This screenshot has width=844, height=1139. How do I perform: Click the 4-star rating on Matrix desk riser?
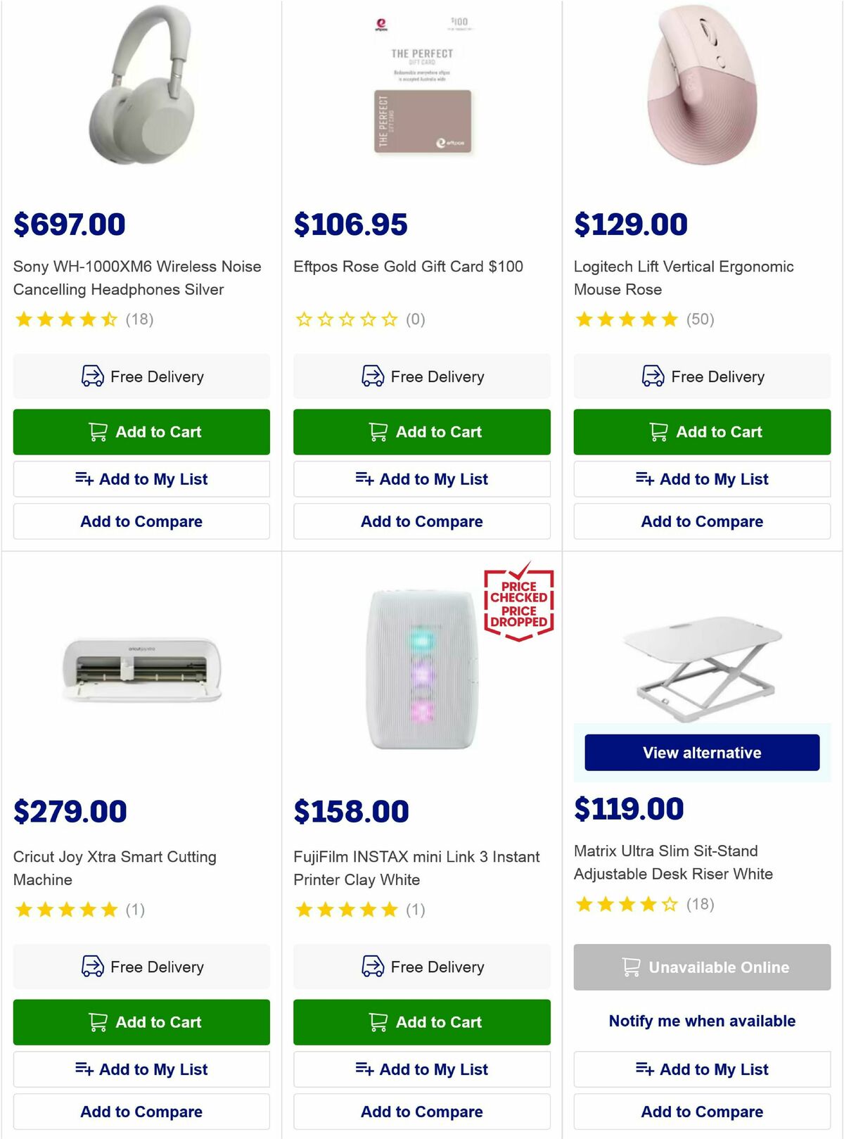[625, 905]
